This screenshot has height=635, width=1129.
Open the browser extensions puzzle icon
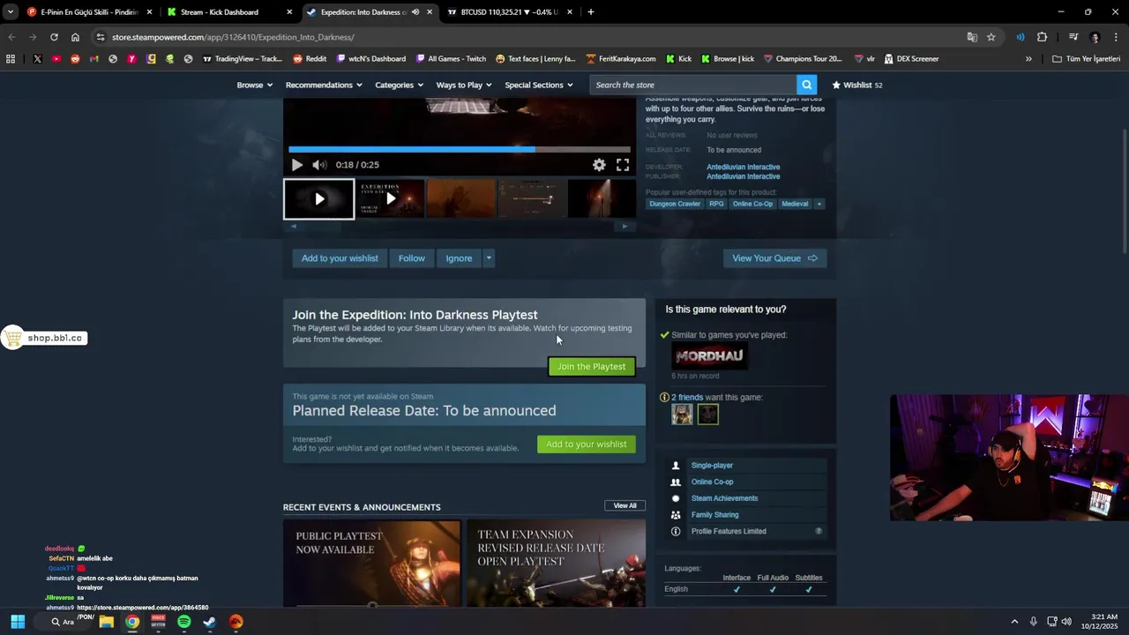[x=1042, y=37]
